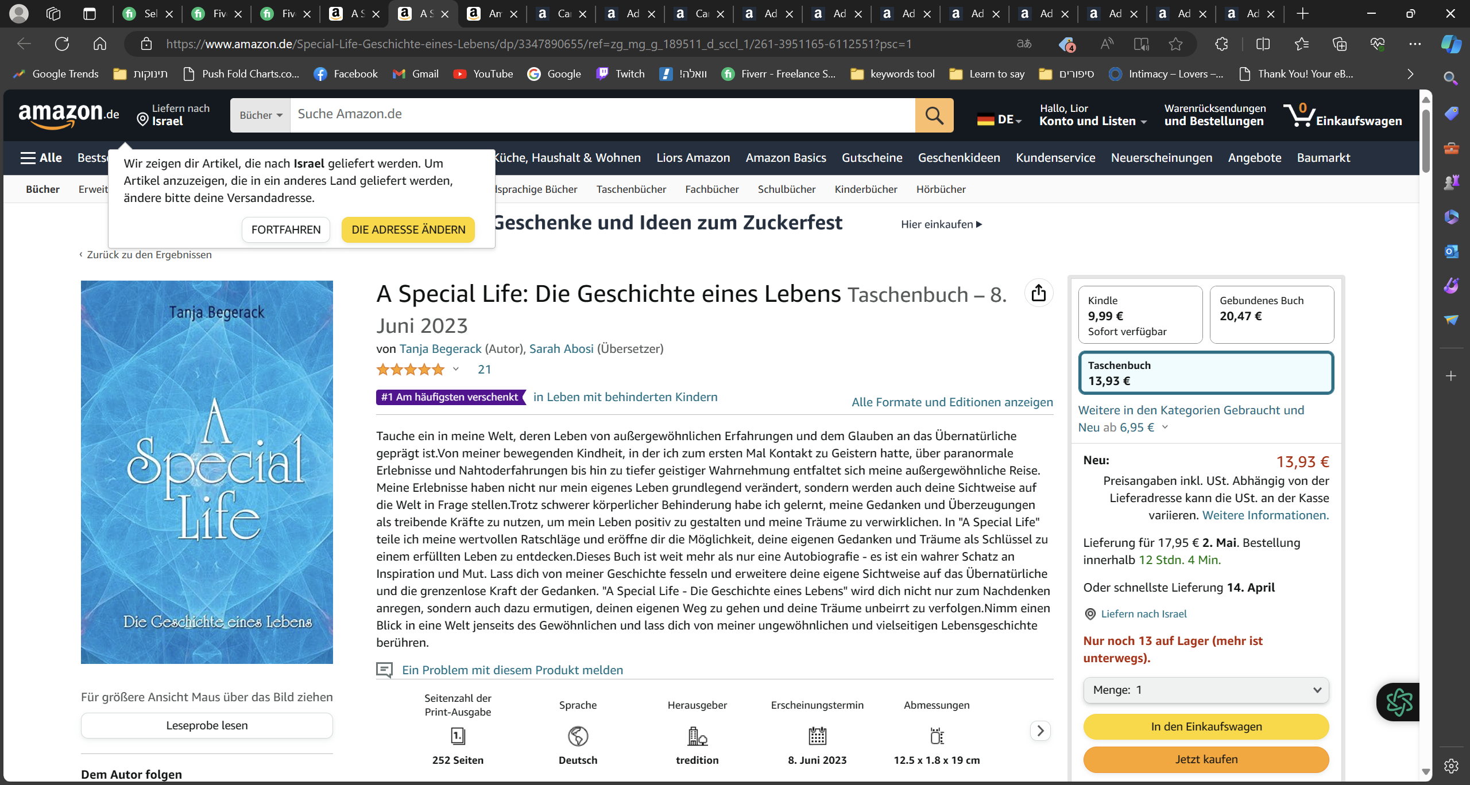
Task: Expand used and new offers chevron
Action: [1165, 427]
